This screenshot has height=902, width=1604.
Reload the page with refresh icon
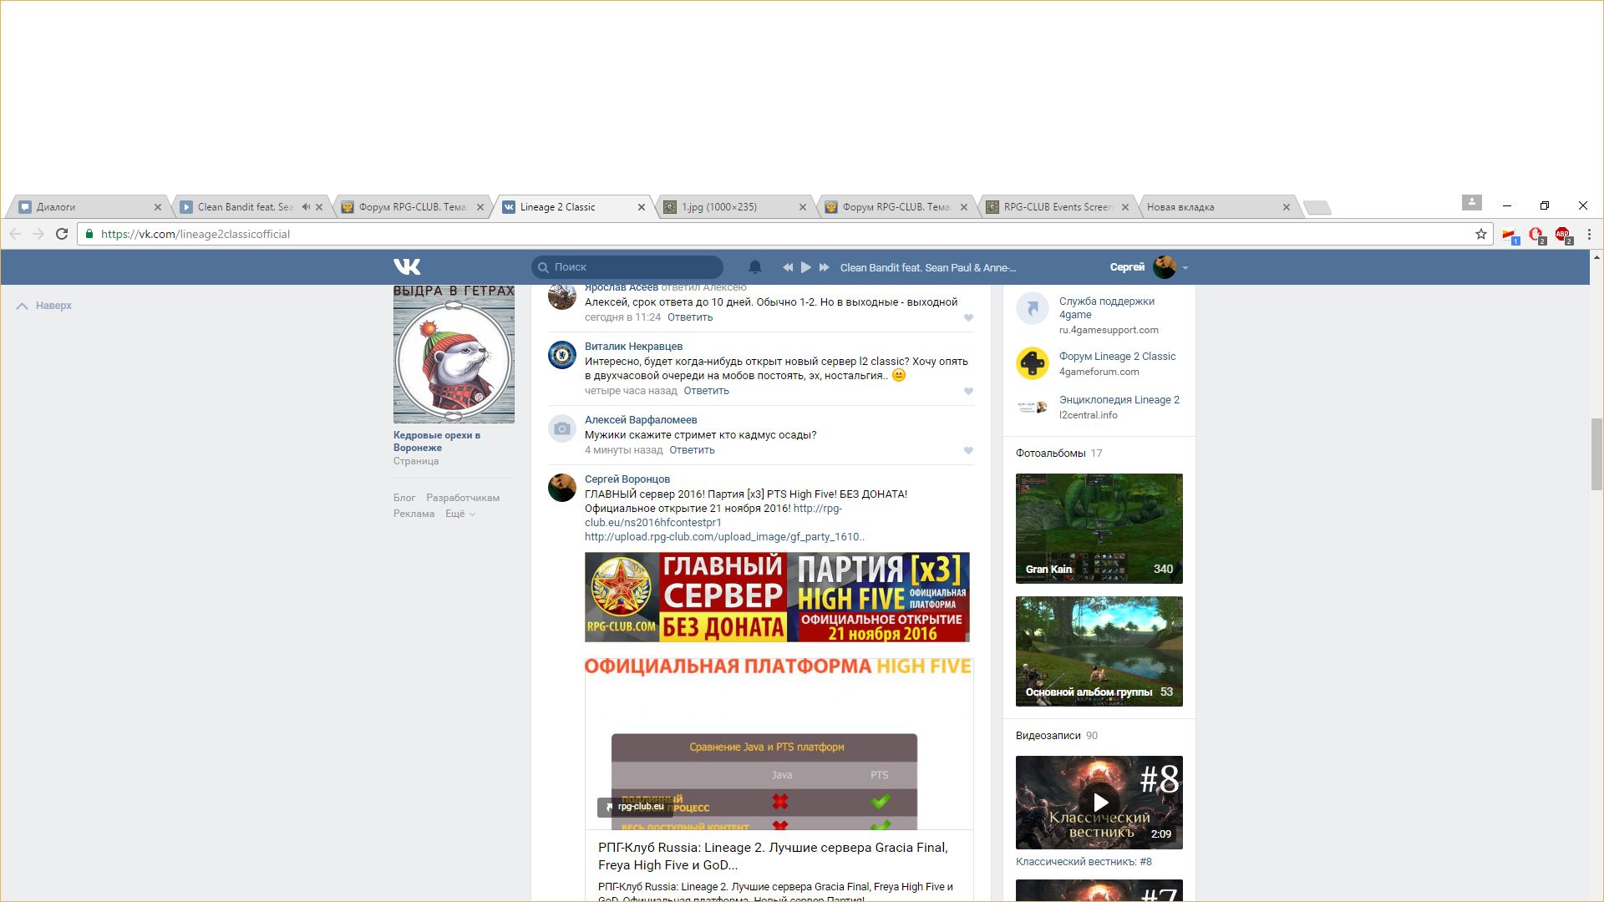coord(61,234)
